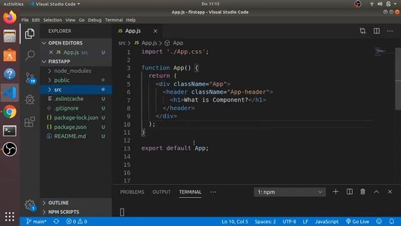This screenshot has width=401, height=226.
Task: Open the Debug menu
Action: pos(95,20)
